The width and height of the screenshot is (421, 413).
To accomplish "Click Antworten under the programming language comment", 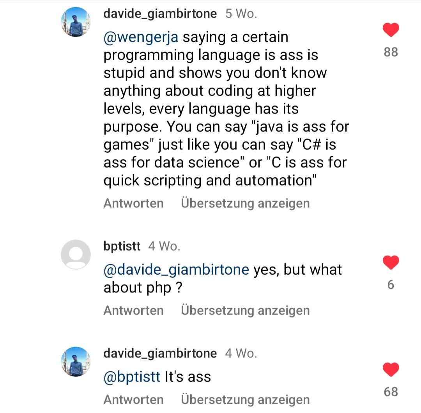I will pyautogui.click(x=134, y=203).
